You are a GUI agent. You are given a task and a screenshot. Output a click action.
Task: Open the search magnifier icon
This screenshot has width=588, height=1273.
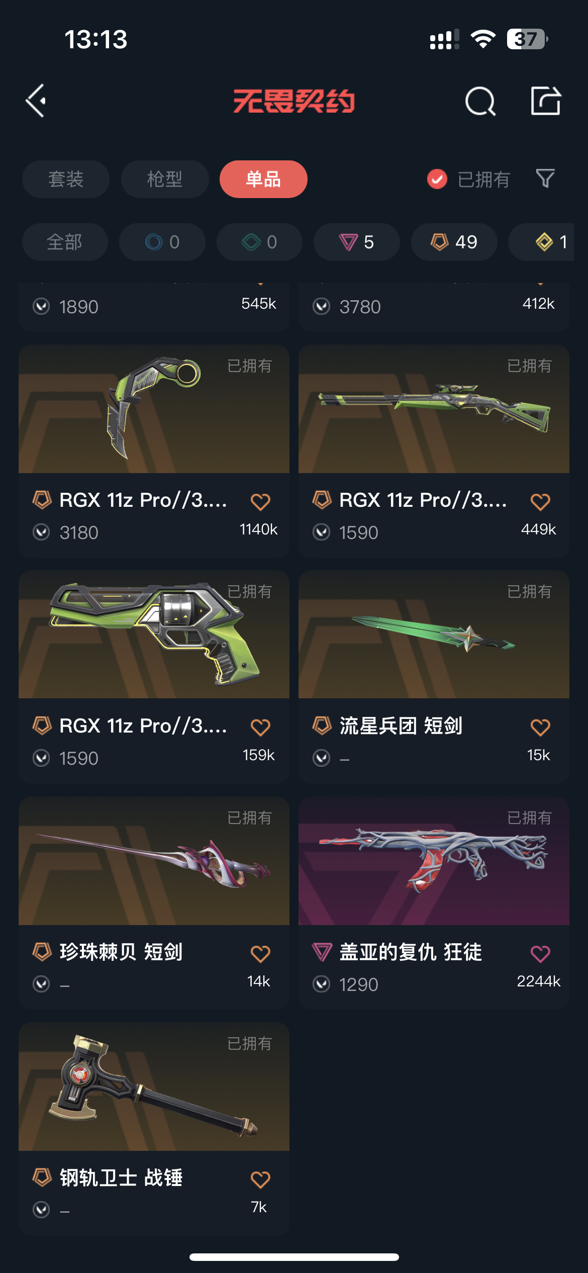[x=480, y=101]
